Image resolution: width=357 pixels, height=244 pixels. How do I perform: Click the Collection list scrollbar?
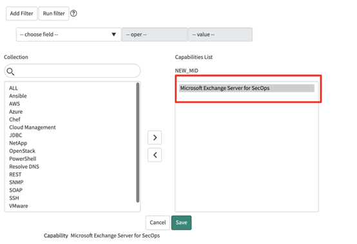[x=137, y=143]
